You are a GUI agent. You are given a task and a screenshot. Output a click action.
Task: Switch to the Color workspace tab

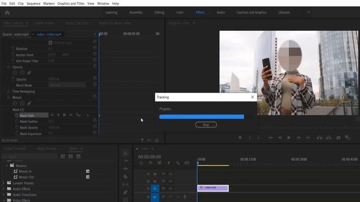tap(180, 12)
